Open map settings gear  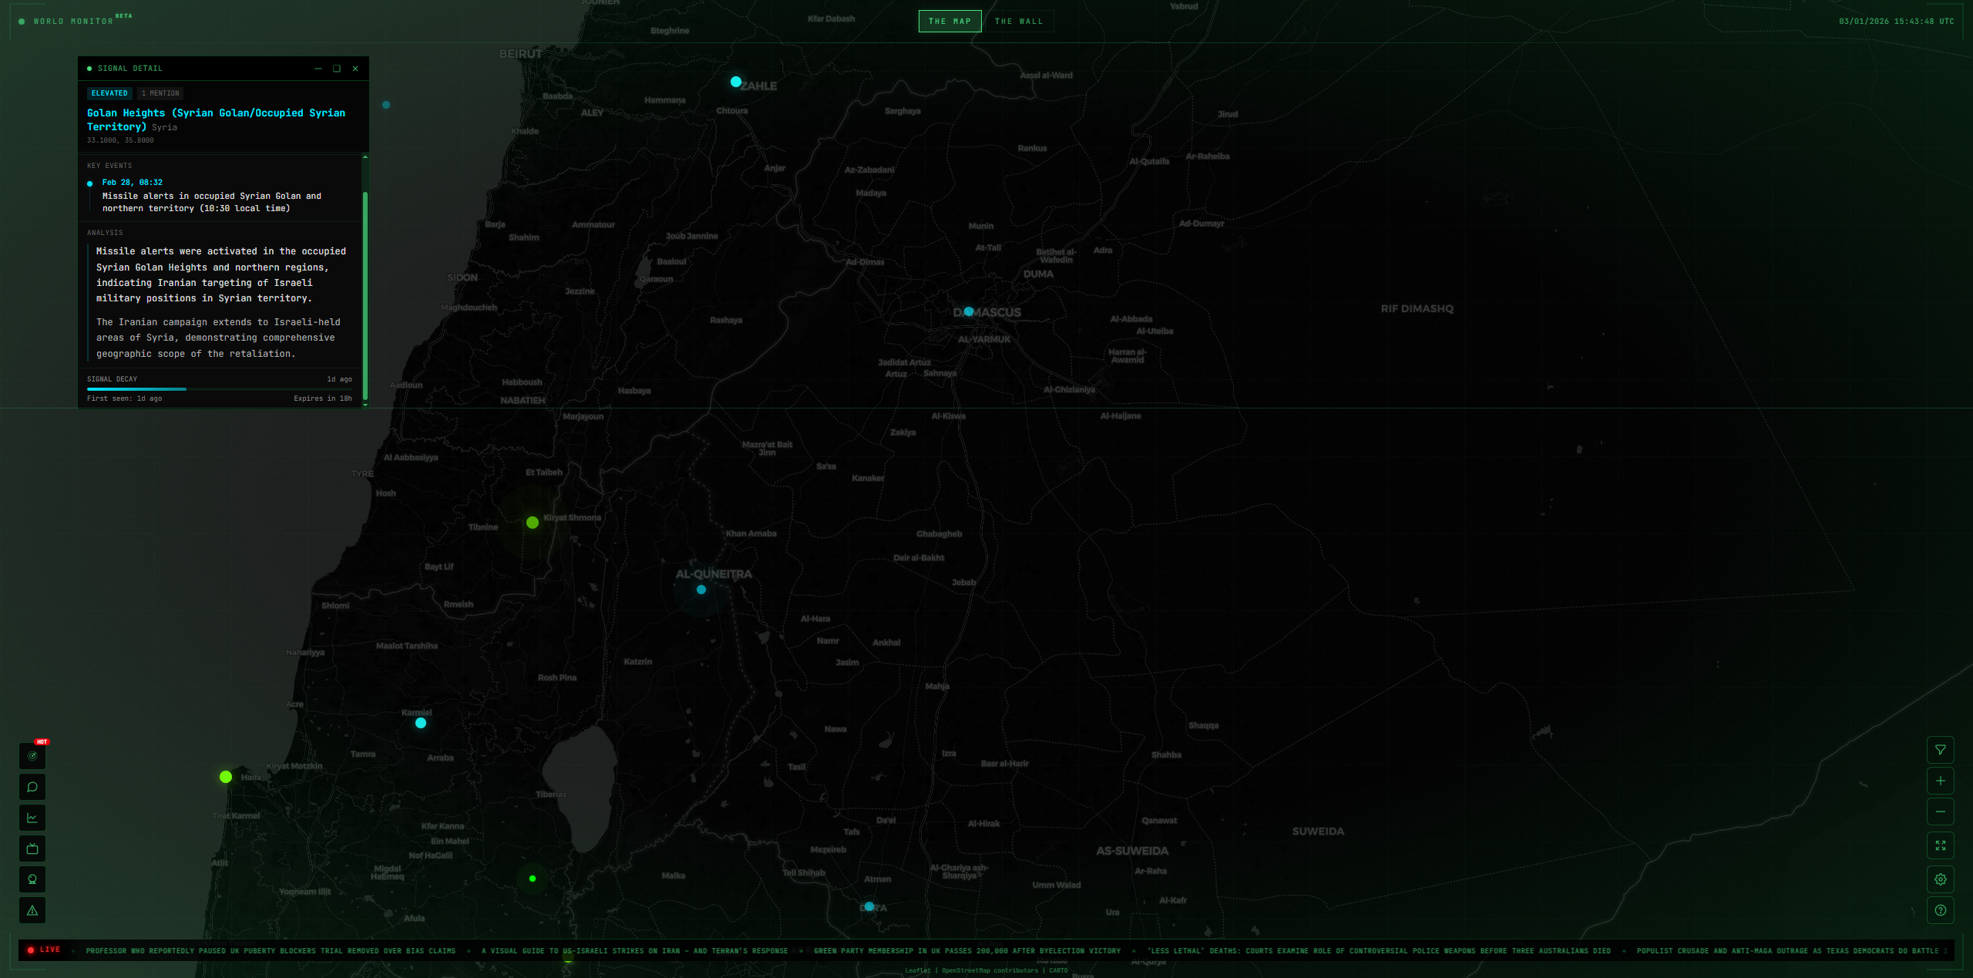point(1940,879)
